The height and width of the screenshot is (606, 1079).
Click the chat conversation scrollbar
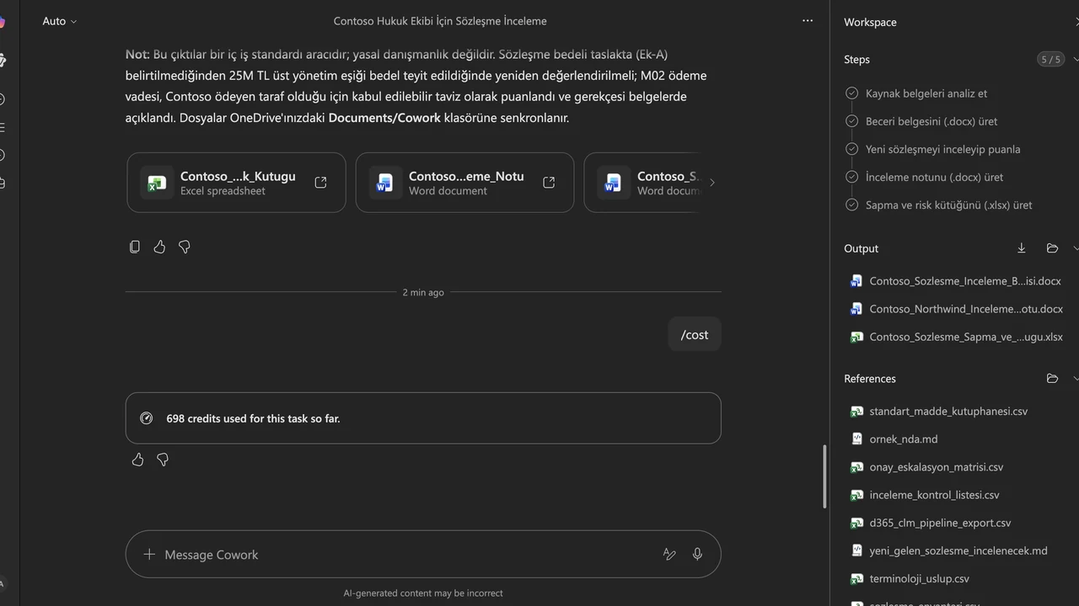pyautogui.click(x=824, y=476)
